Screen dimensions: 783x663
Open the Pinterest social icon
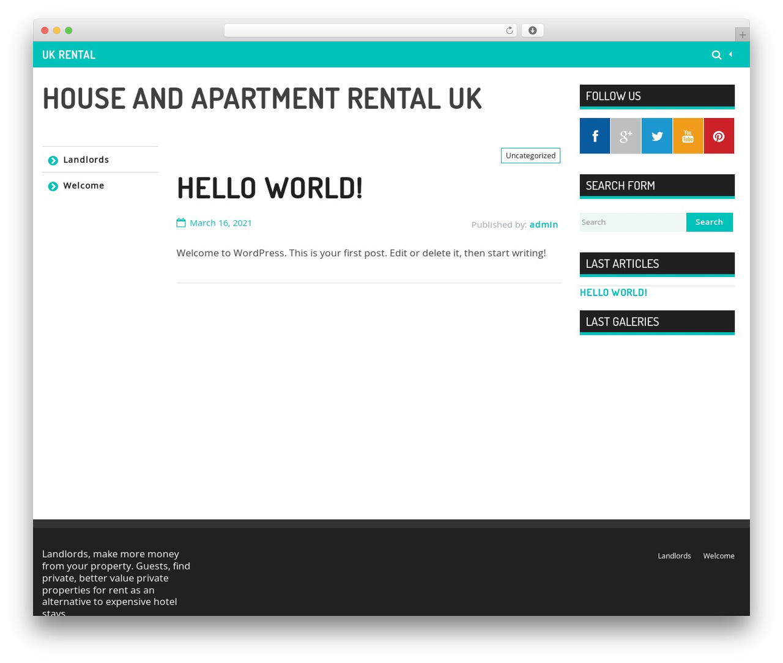point(719,136)
